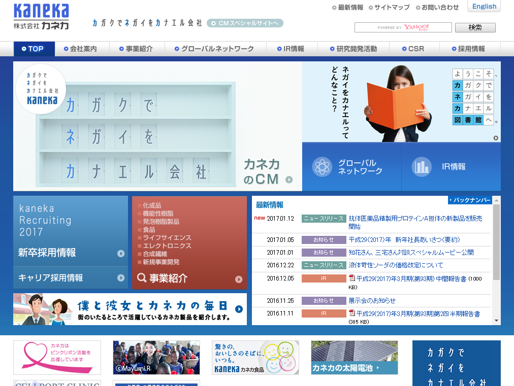Click the ライフサイエンス category link
The image size is (514, 386).
pos(167,238)
